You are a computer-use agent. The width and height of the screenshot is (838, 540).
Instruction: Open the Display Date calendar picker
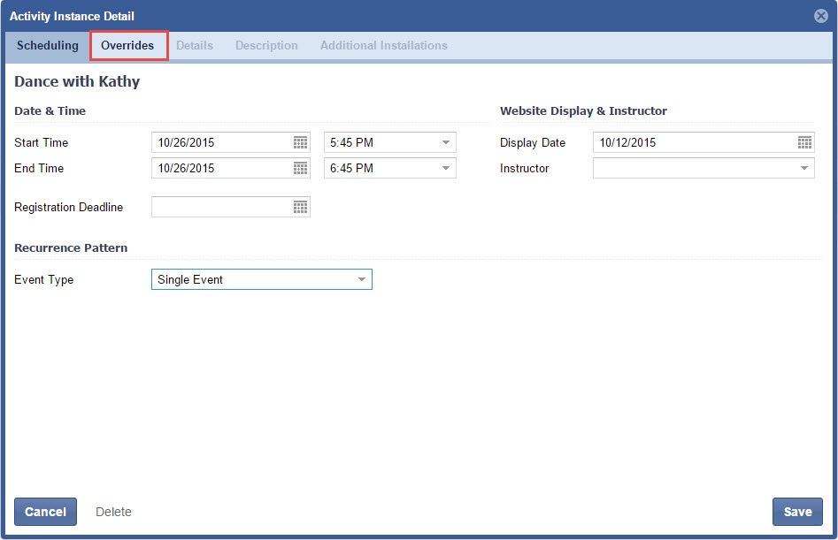point(804,142)
